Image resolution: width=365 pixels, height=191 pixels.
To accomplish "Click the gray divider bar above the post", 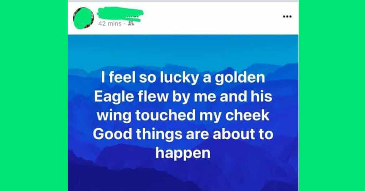I will tap(183, 1).
